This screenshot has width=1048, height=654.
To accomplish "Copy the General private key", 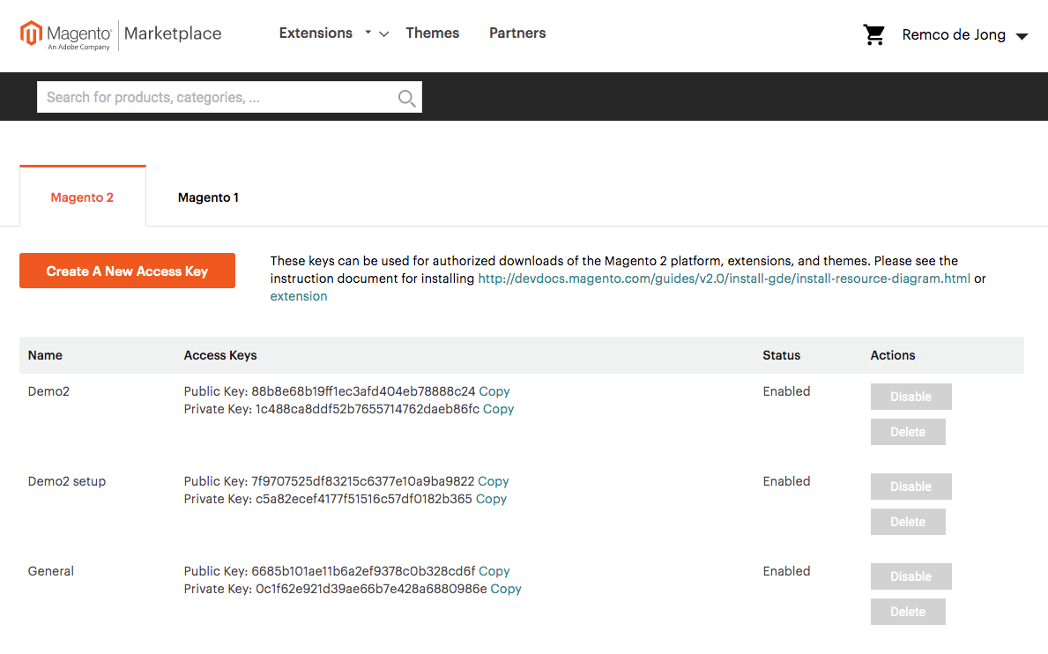I will [505, 589].
